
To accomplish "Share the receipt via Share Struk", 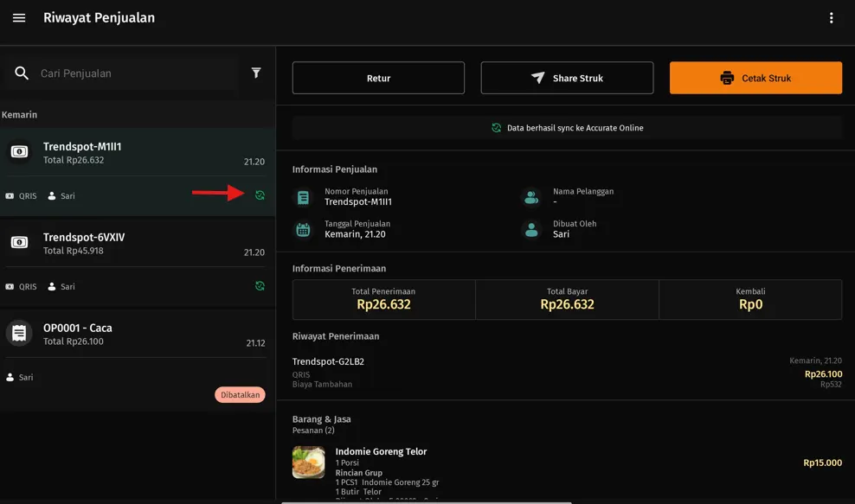I will 567,78.
